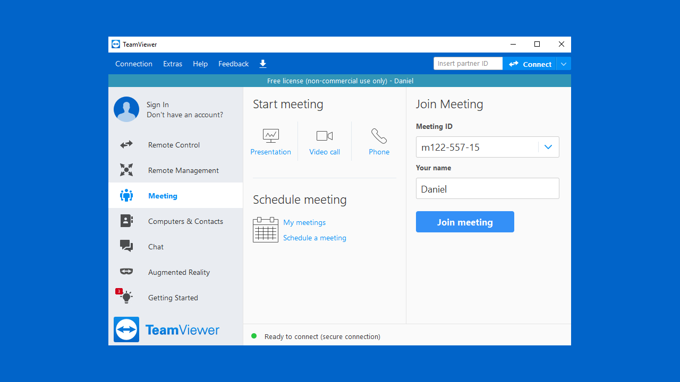Image resolution: width=680 pixels, height=382 pixels.
Task: Click the Augmented Reality goggles icon
Action: tap(126, 272)
